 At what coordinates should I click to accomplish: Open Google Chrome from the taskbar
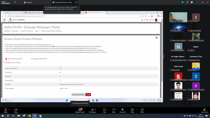click(29, 116)
